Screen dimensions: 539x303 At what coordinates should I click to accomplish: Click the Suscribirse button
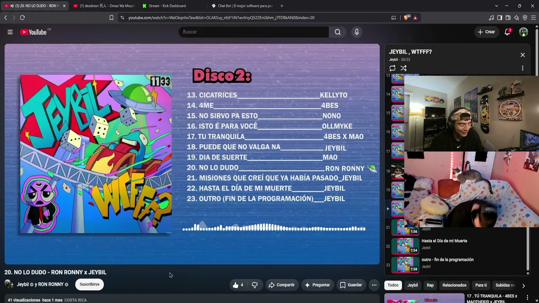tap(89, 284)
